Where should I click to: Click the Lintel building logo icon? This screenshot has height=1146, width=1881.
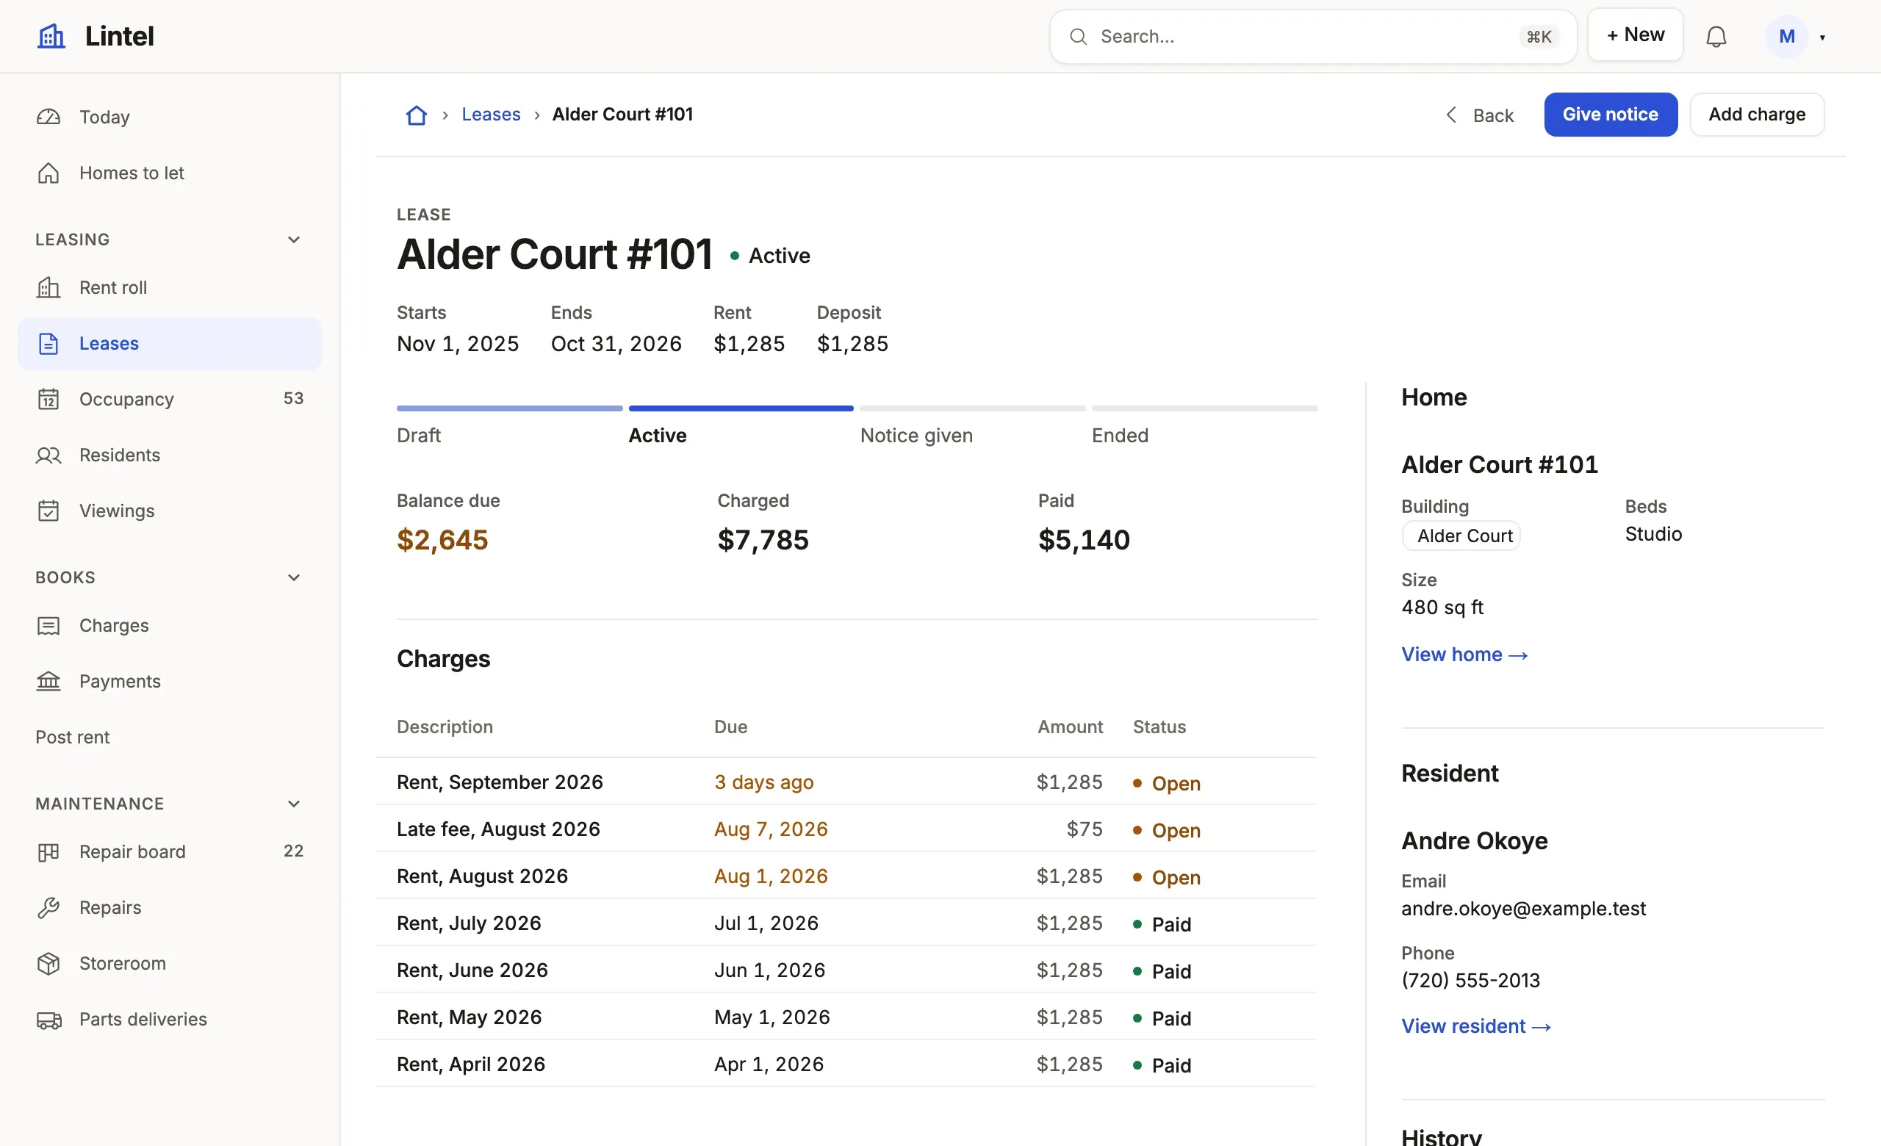[x=51, y=36]
